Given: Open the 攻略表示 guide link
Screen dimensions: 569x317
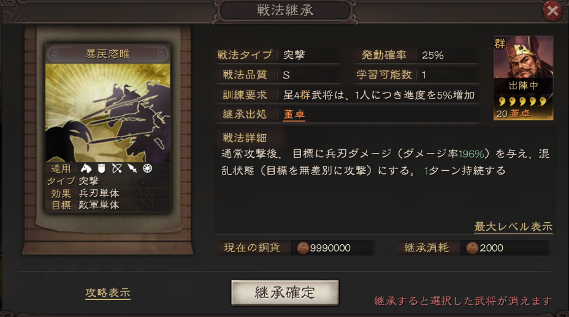Looking at the screenshot, I should 108,293.
